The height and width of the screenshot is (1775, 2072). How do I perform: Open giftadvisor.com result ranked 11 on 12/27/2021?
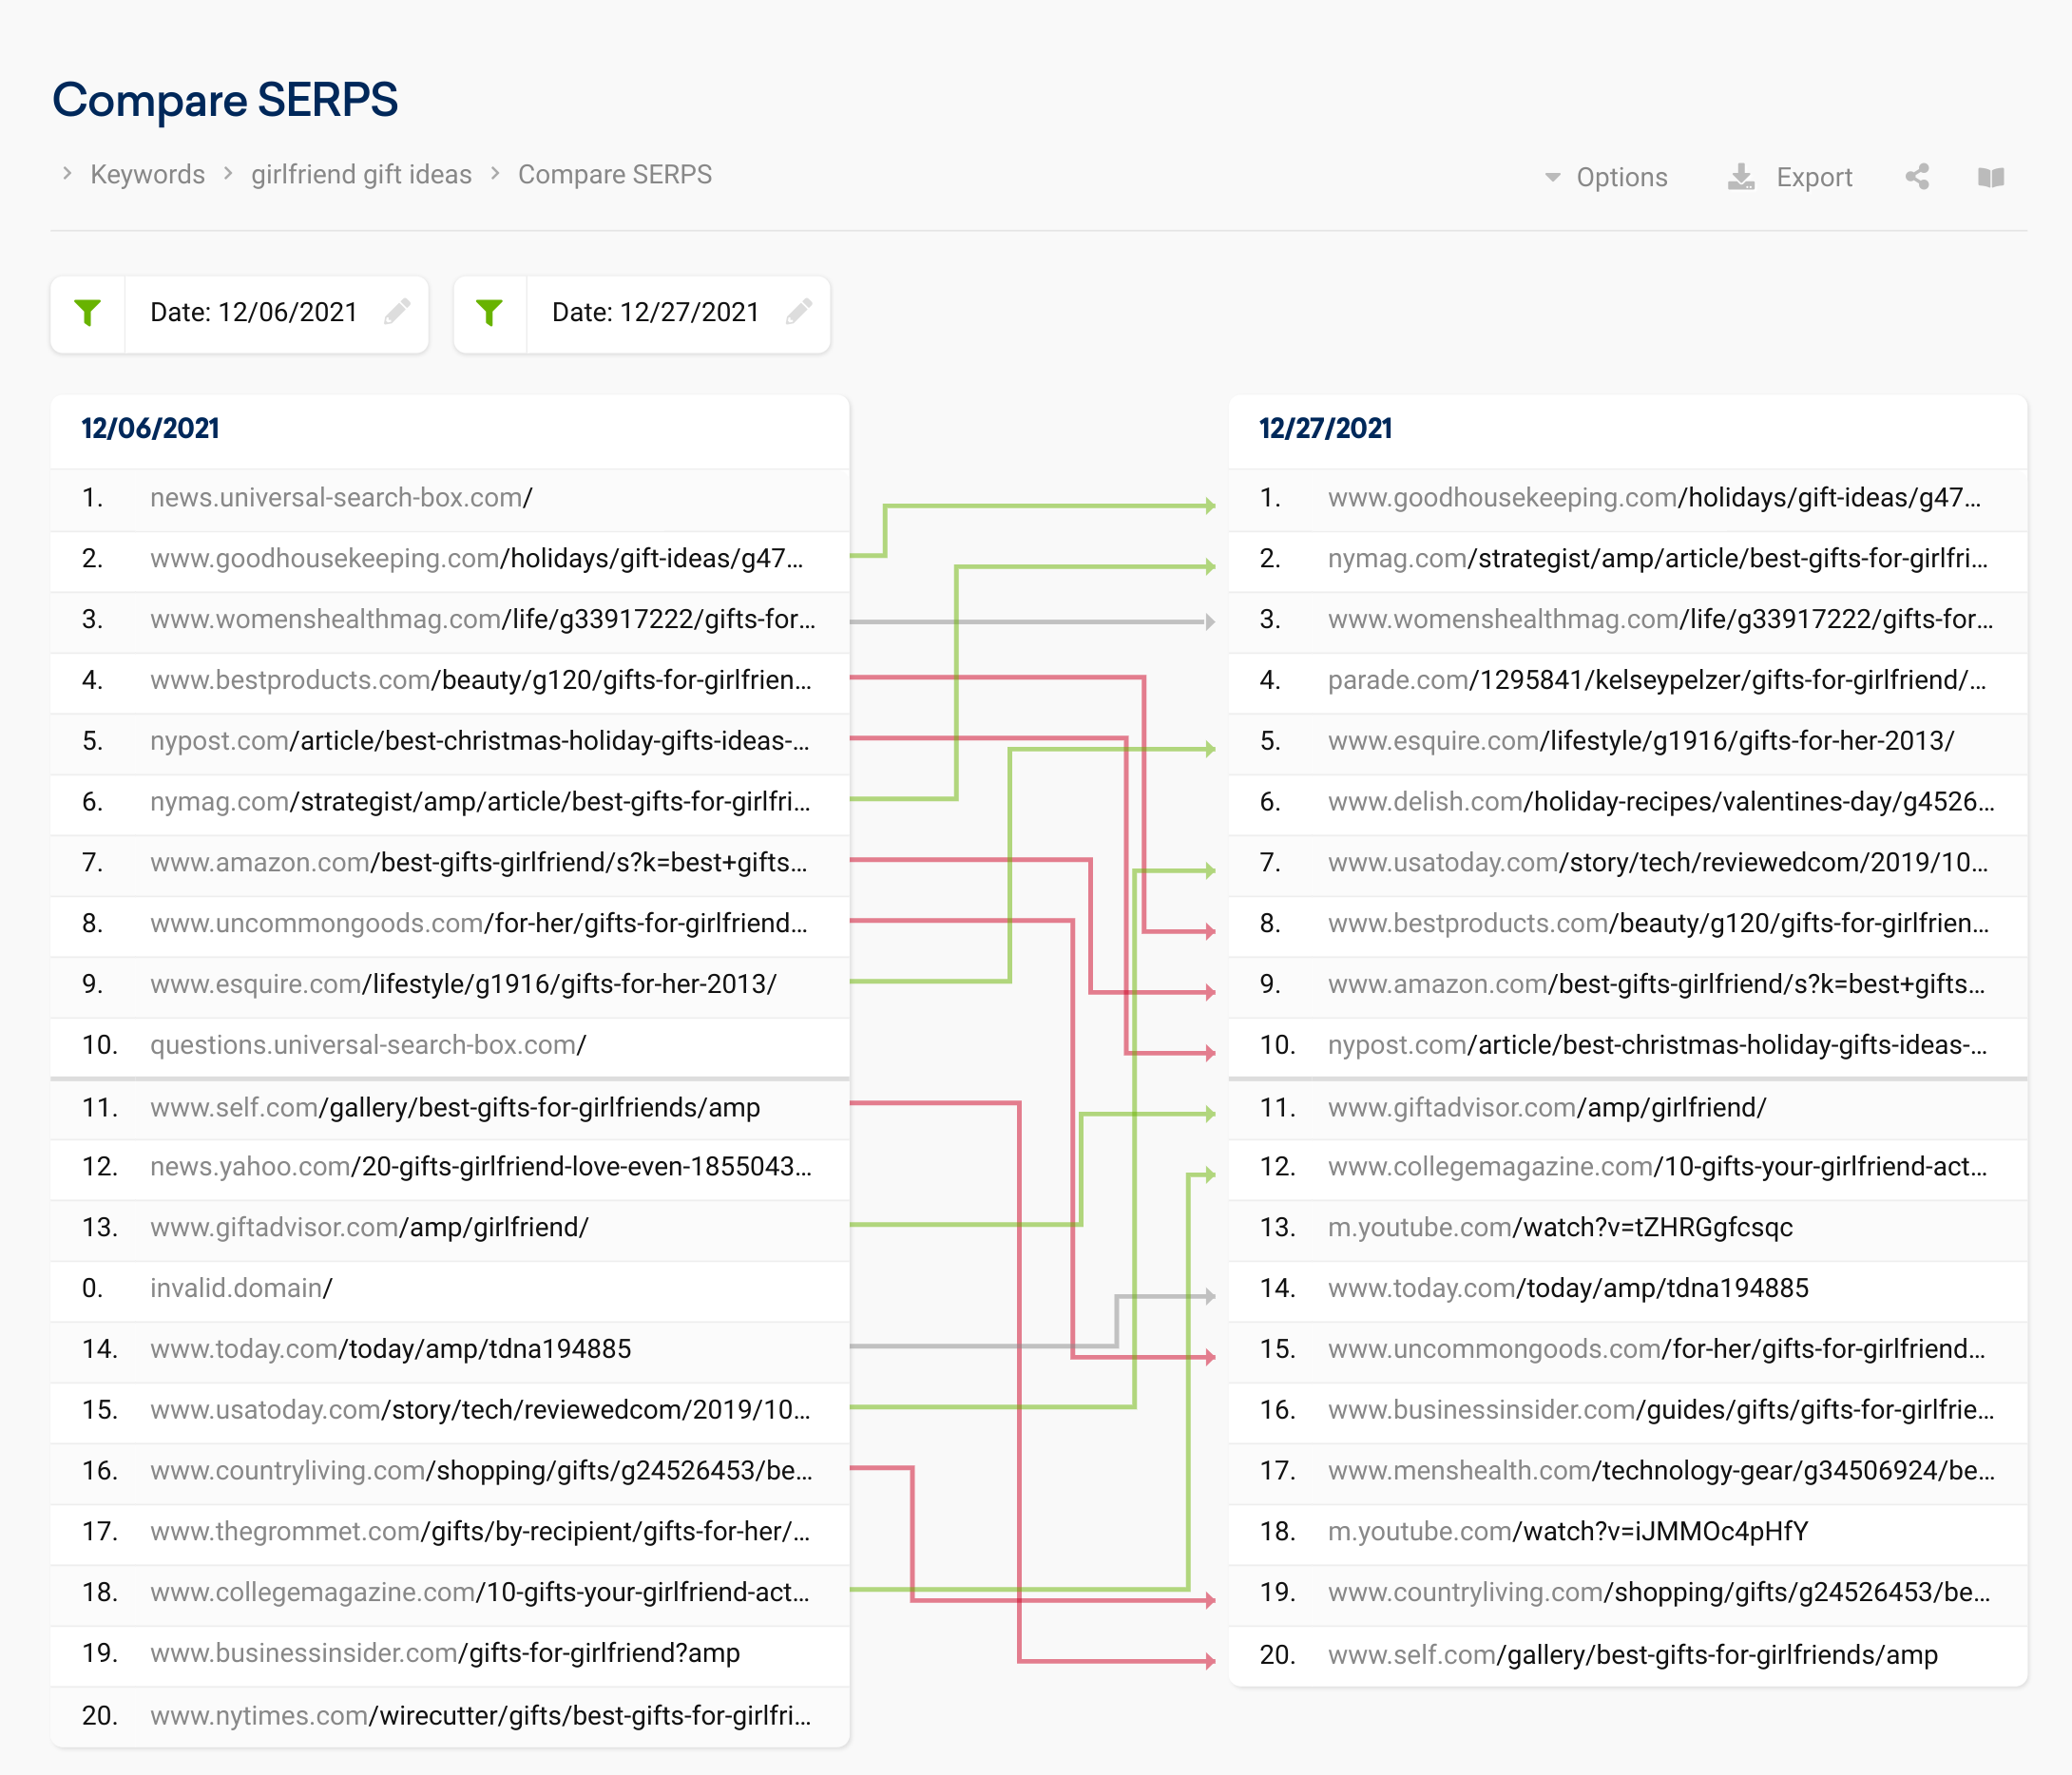click(1547, 1108)
